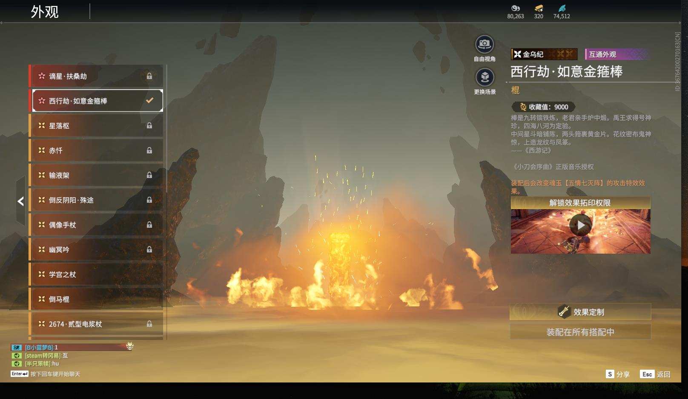Click the 外观 page title
The height and width of the screenshot is (399, 688).
point(45,12)
